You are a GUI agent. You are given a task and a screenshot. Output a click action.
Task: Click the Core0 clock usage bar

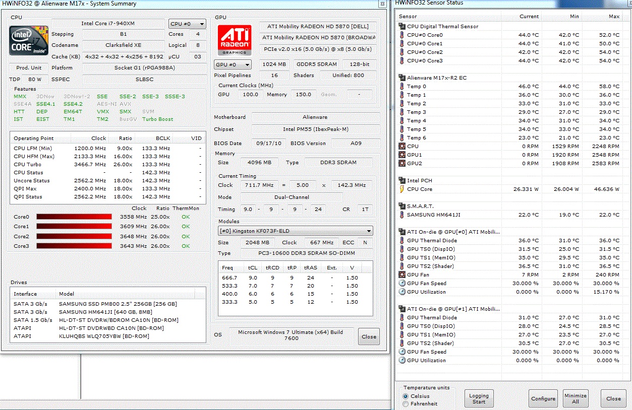click(74, 217)
